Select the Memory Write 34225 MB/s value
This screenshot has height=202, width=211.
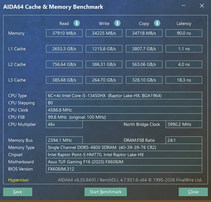coord(104,33)
